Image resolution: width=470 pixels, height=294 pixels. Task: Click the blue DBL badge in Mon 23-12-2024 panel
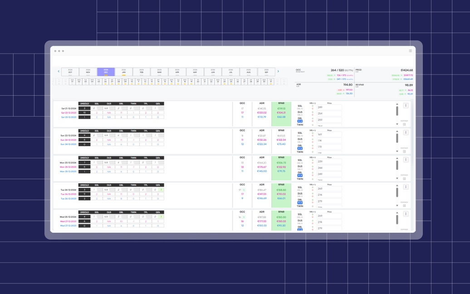[x=300, y=176]
